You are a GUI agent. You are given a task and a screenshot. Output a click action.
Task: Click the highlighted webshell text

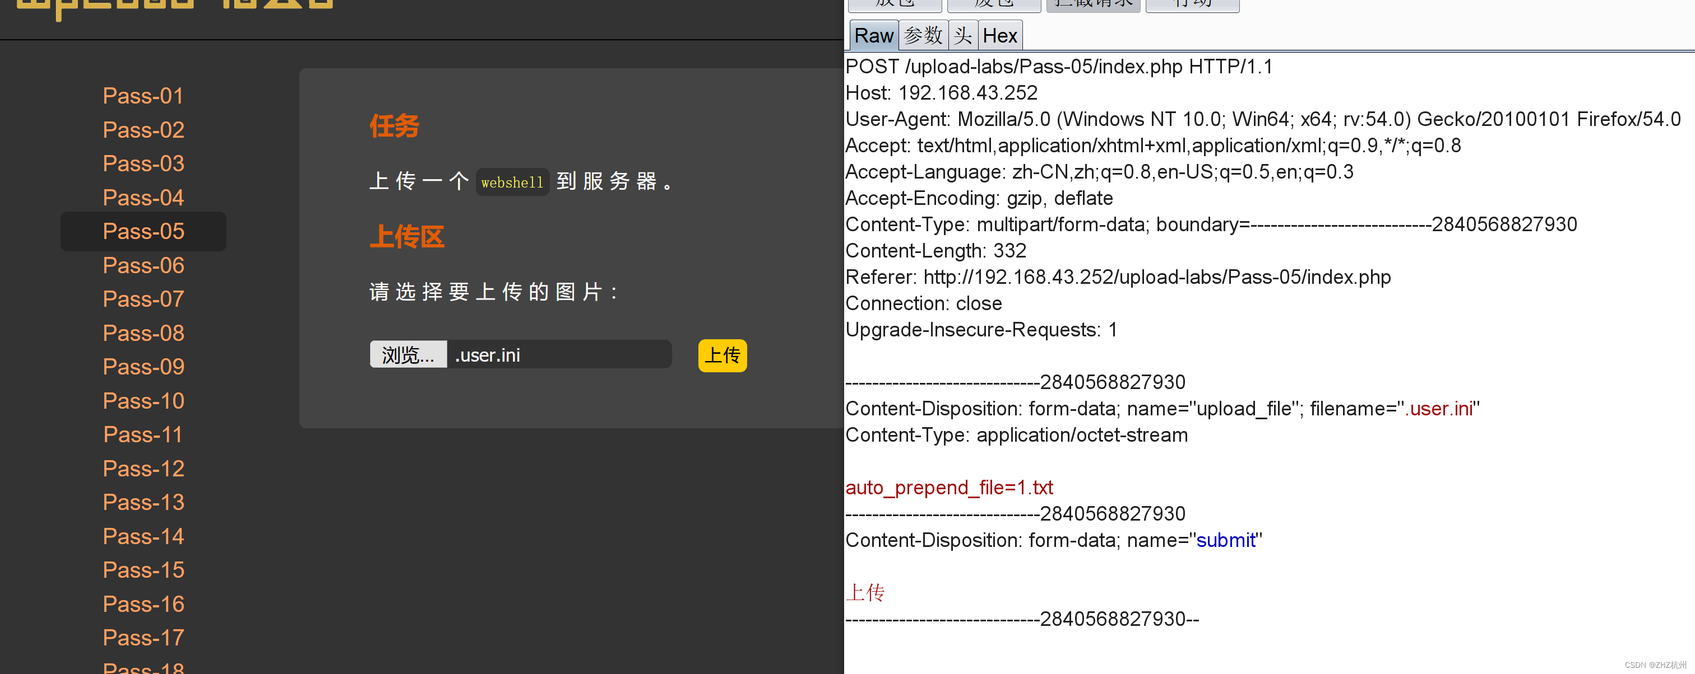(x=512, y=182)
